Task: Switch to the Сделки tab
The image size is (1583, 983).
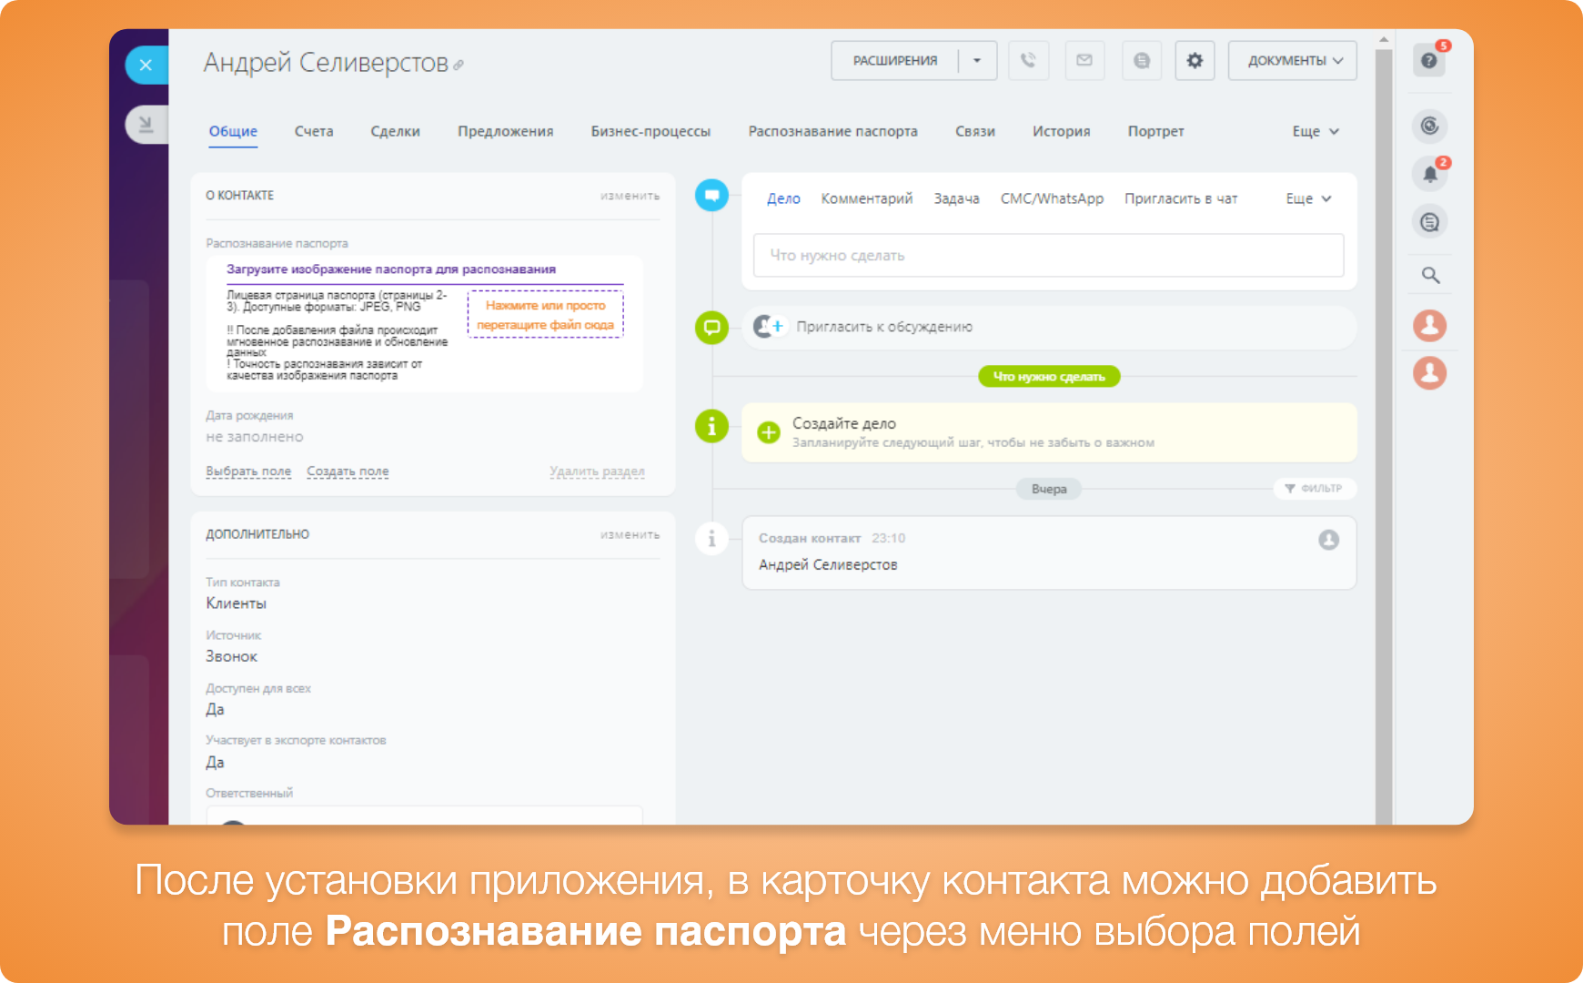Action: (x=395, y=131)
